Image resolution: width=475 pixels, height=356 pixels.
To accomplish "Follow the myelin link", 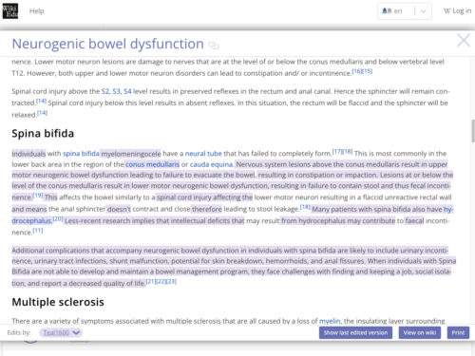I will click(x=330, y=321).
